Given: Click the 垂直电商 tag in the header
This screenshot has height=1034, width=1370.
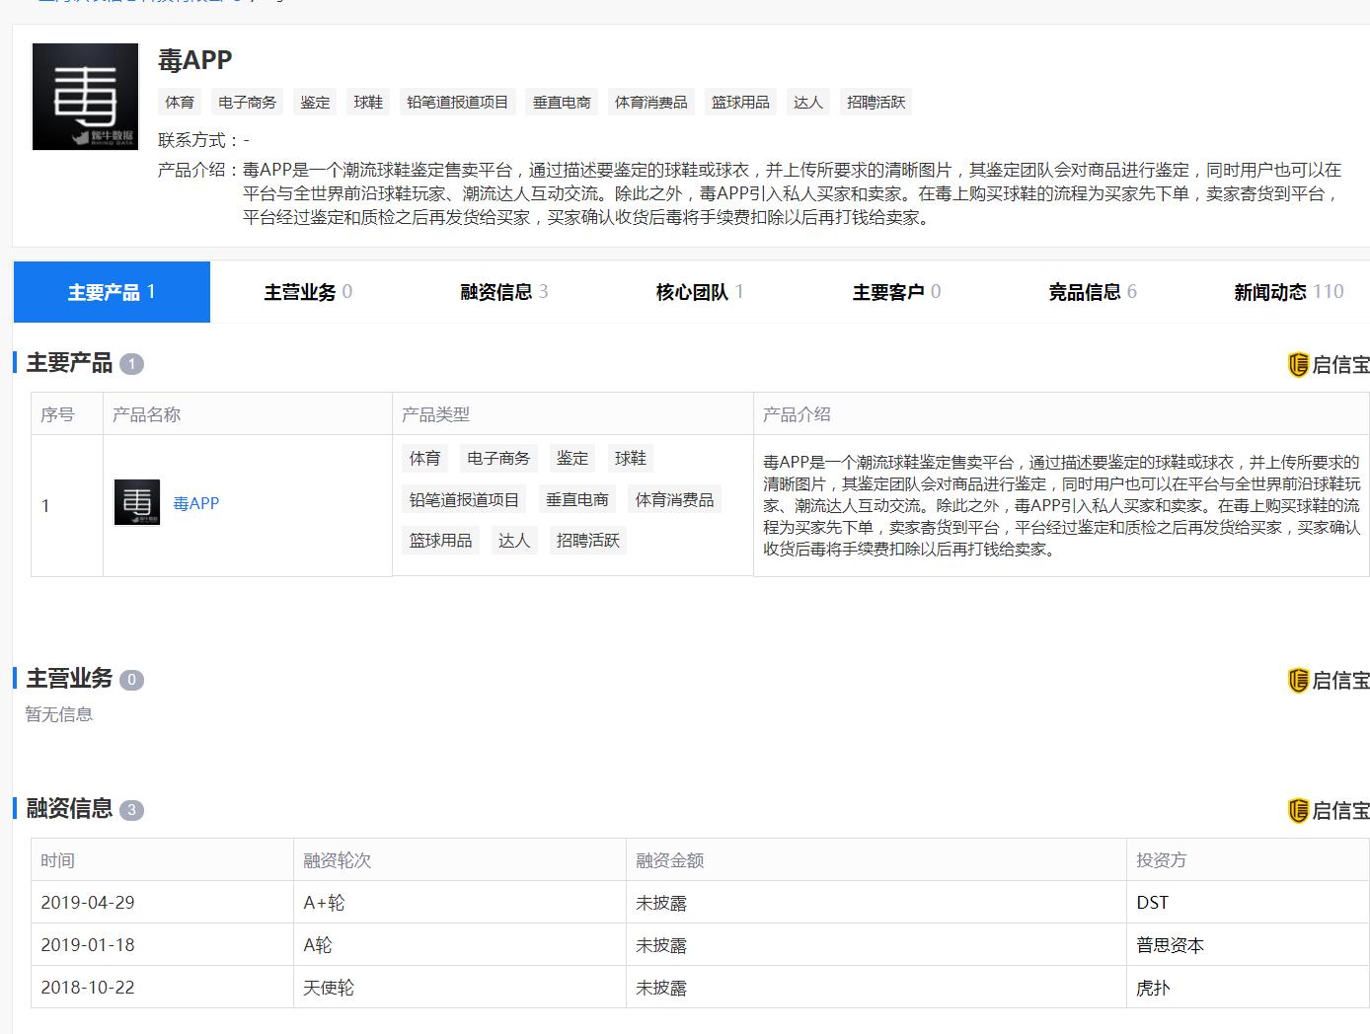Looking at the screenshot, I should pos(562,102).
